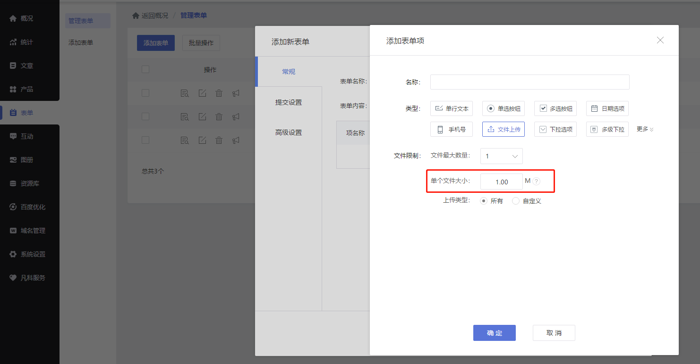Click the 项名称 column header

(x=355, y=133)
